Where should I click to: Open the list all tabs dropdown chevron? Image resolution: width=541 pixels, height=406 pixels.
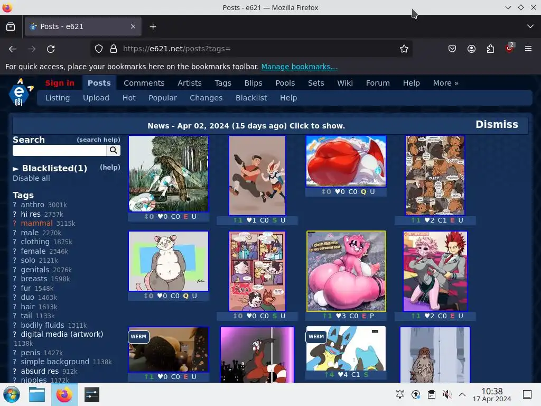point(530,26)
